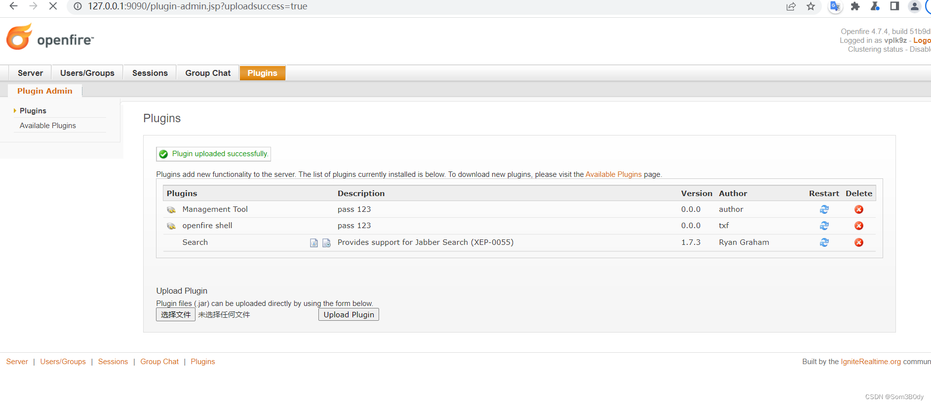Viewport: 931px width, 405px height.
Task: Open the Server tab
Action: pos(30,73)
